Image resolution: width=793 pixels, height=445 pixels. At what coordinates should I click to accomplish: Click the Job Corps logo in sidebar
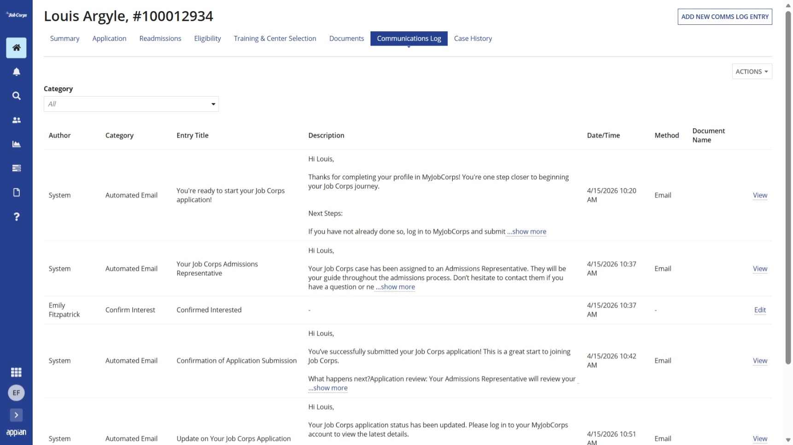coord(16,15)
